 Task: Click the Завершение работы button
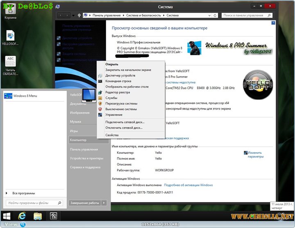(x=84, y=203)
